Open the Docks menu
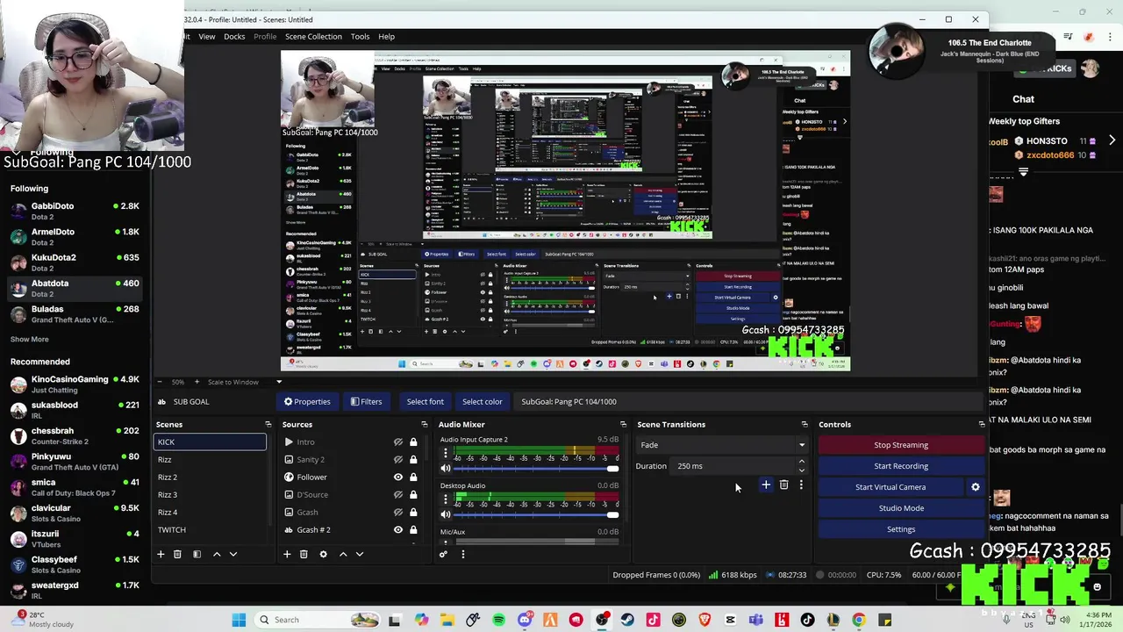1123x632 pixels. (x=234, y=37)
